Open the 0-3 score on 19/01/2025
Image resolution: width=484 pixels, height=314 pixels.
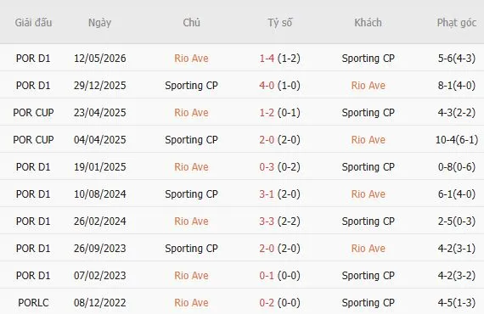tap(267, 167)
